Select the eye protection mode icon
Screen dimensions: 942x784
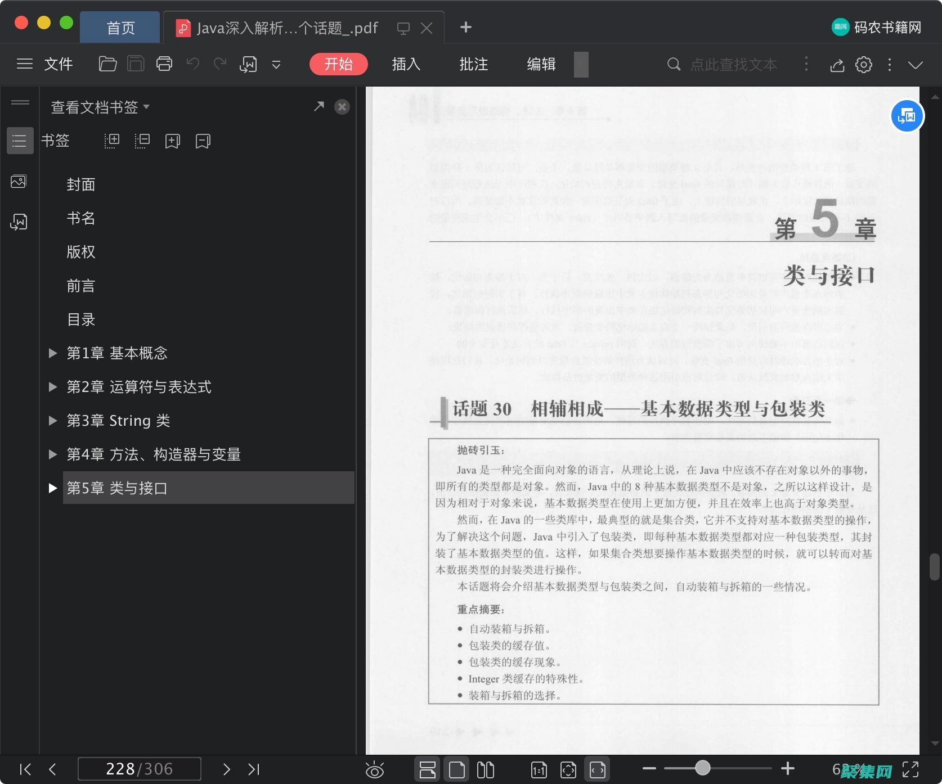pos(375,769)
